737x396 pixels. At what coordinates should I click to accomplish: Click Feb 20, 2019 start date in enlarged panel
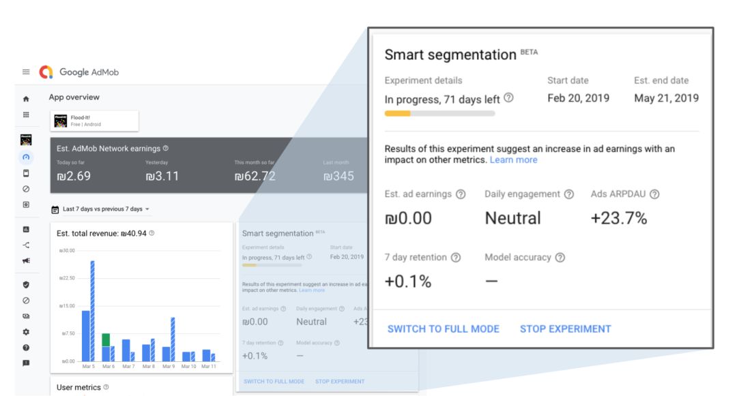pyautogui.click(x=578, y=98)
